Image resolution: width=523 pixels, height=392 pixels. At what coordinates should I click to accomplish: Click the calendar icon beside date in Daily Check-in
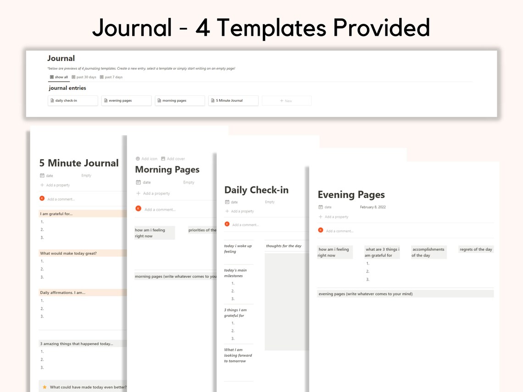pyautogui.click(x=226, y=202)
